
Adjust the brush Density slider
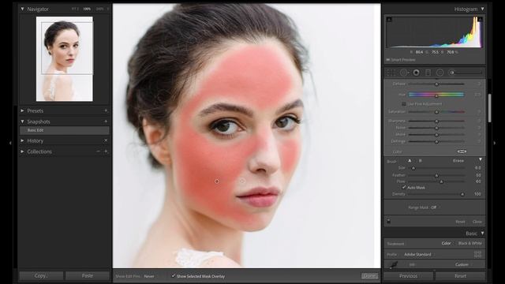click(x=436, y=194)
